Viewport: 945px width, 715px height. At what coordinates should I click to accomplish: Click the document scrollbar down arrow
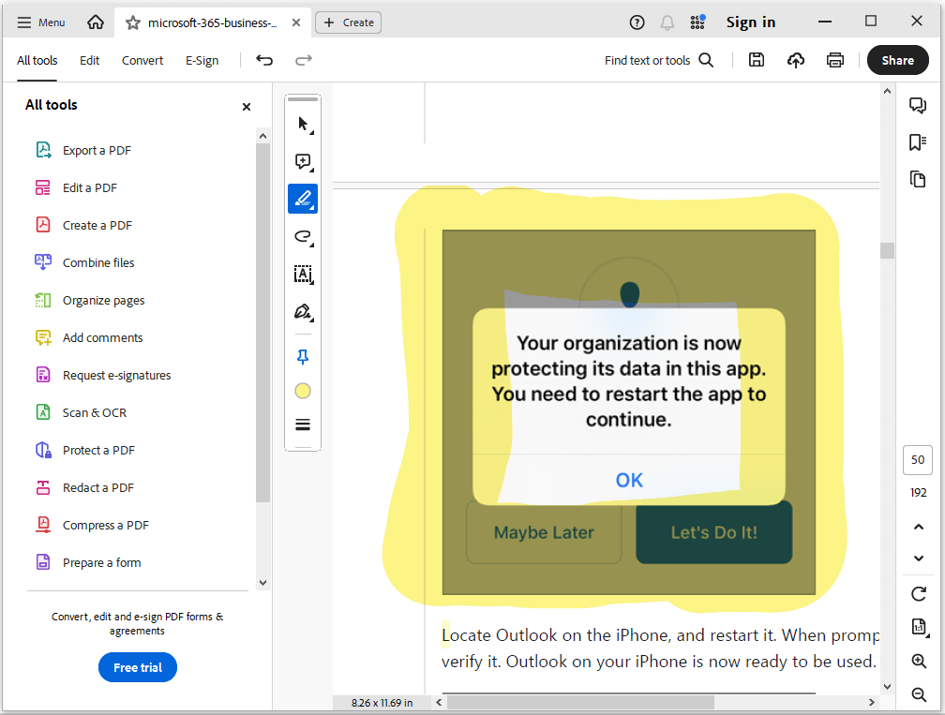887,686
